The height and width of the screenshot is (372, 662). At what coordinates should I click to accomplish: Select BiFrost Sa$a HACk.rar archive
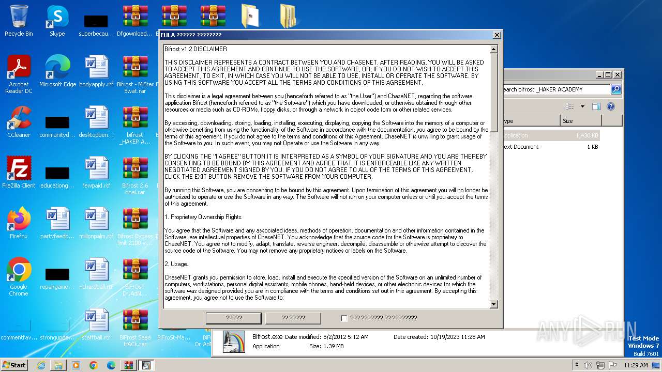pos(135,327)
